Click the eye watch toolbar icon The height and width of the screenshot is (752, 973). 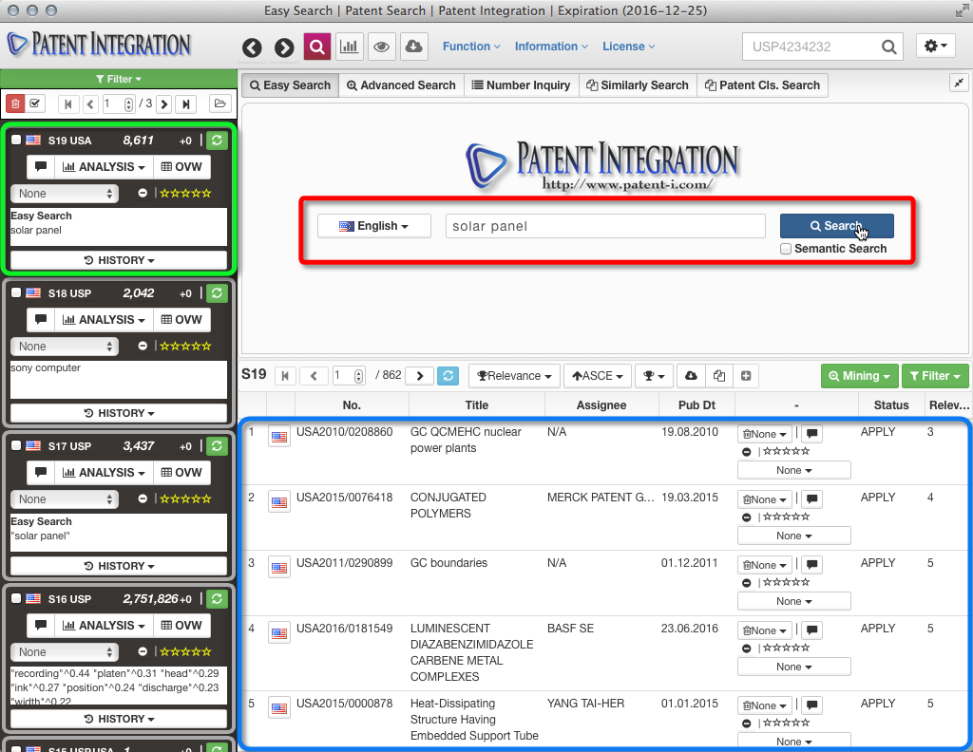tap(382, 47)
